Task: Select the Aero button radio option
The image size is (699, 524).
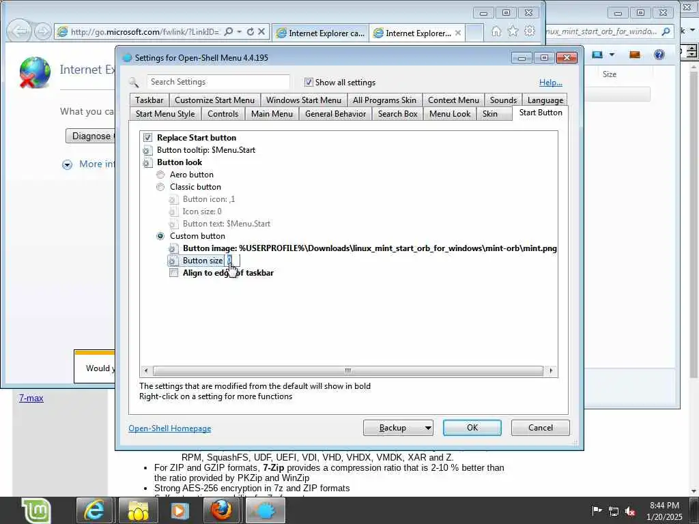Action: point(160,175)
